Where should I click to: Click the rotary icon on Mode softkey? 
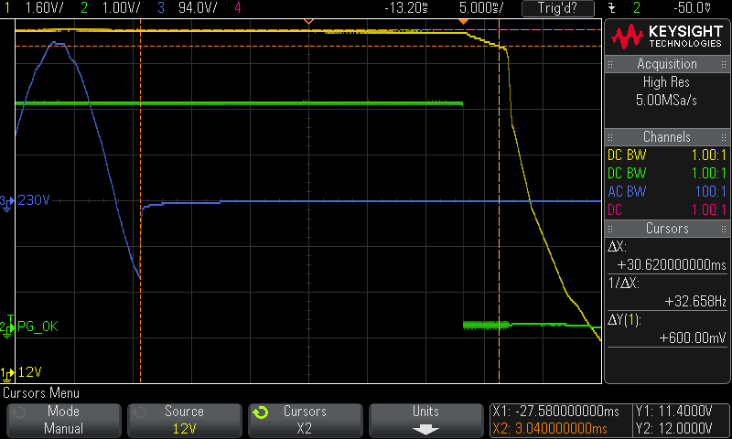[18, 412]
